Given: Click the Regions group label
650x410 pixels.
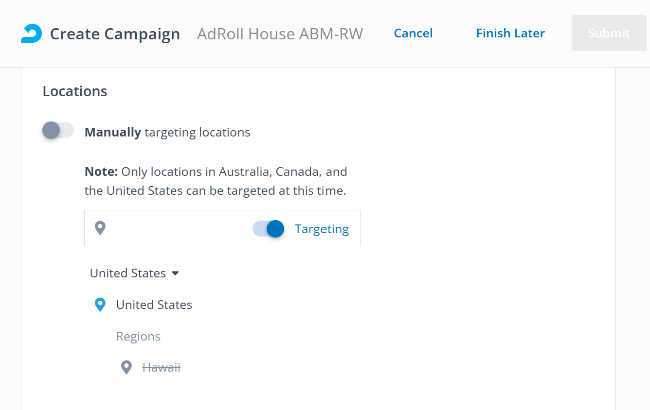Looking at the screenshot, I should (138, 336).
